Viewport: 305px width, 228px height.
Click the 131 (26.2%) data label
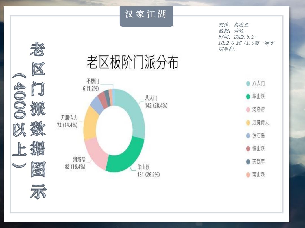[149, 175]
